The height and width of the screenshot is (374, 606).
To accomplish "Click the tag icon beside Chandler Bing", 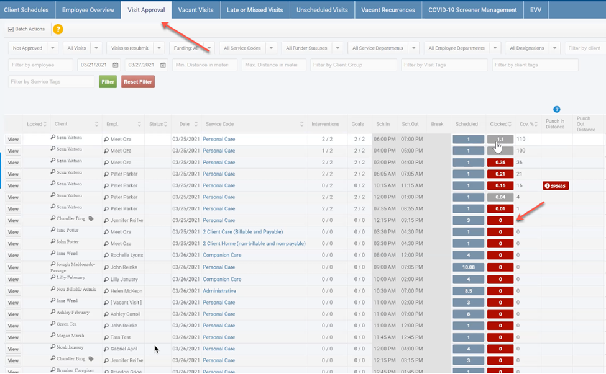I will [91, 219].
